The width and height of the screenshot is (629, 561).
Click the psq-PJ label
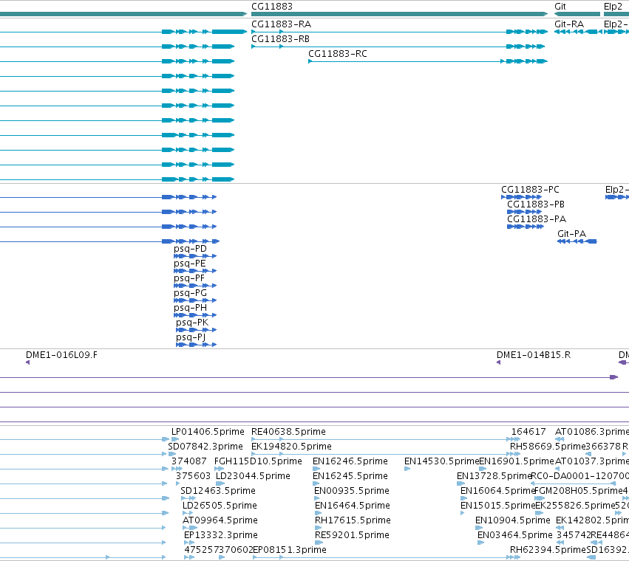tap(191, 337)
